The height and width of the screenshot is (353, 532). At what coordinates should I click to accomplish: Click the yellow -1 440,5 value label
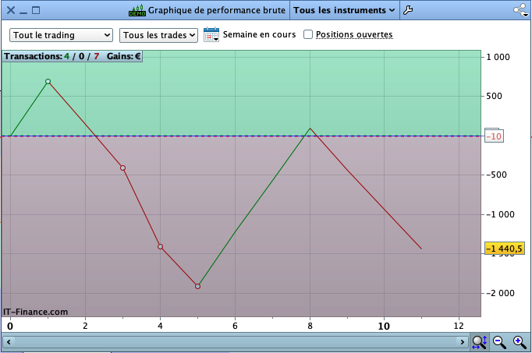tap(505, 249)
